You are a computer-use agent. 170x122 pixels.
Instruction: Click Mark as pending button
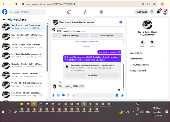point(70,35)
